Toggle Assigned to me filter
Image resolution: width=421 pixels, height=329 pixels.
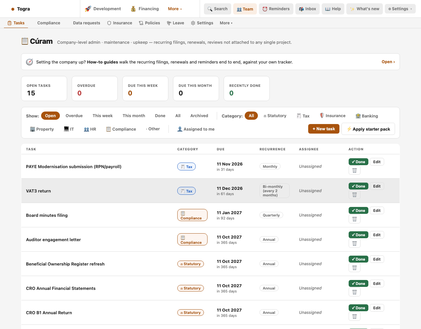196,129
